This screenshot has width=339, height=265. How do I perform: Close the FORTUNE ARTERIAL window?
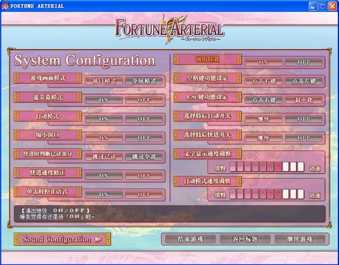tap(332, 6)
